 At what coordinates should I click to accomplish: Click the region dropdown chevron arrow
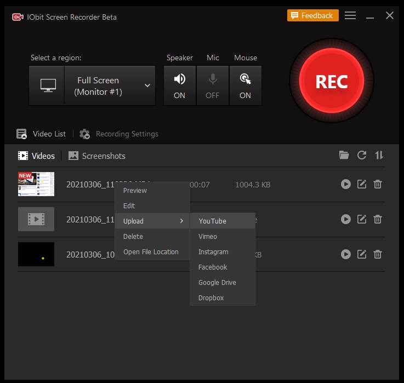(x=147, y=85)
